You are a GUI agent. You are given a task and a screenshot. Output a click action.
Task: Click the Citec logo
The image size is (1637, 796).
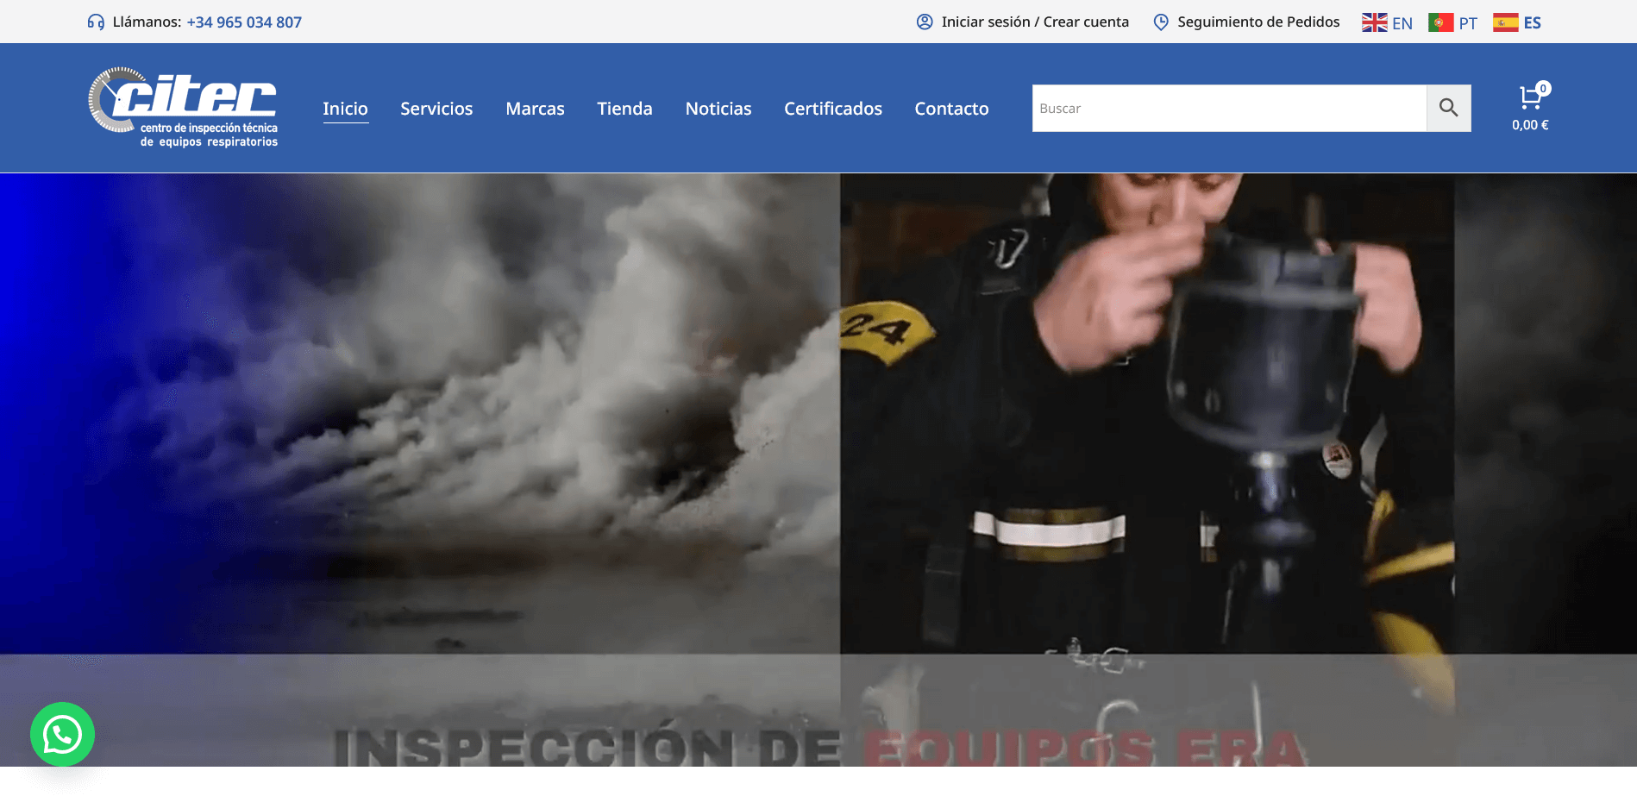tap(183, 107)
